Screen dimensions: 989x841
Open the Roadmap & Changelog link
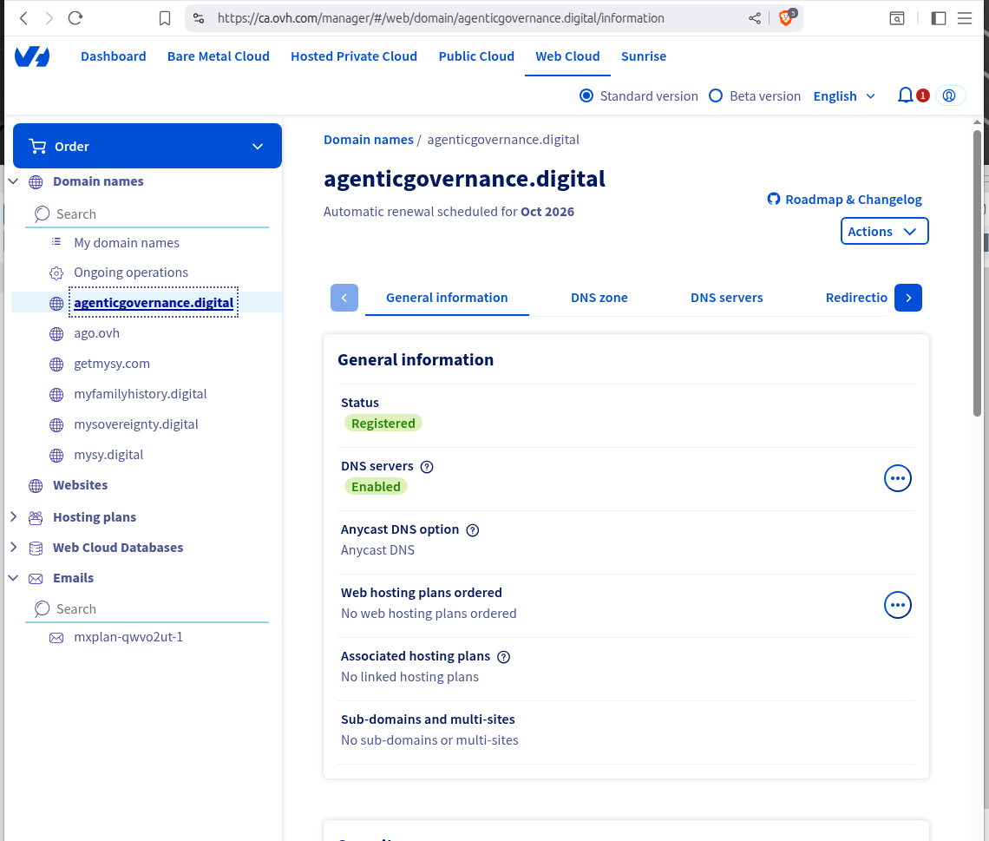pyautogui.click(x=844, y=200)
